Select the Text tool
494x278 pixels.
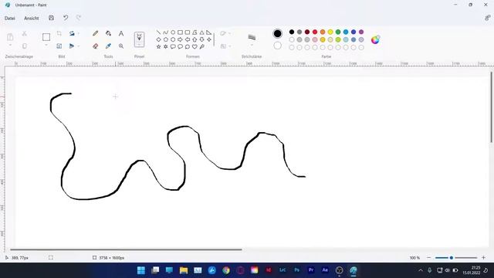coord(121,33)
